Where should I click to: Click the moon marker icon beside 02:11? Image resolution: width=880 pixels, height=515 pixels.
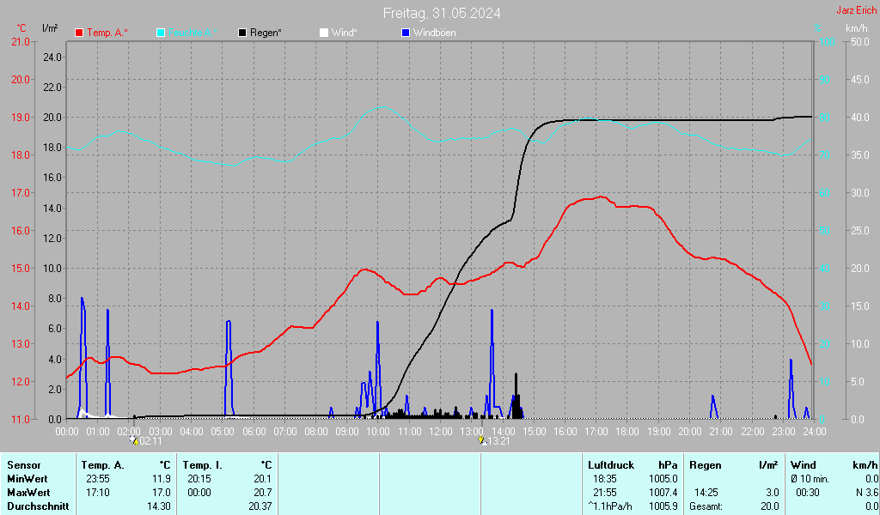coord(134,440)
